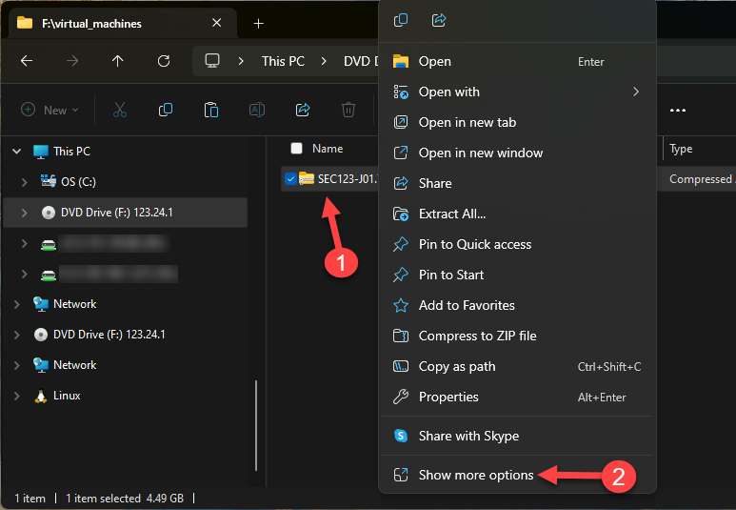The image size is (736, 510).
Task: Open a new tab with plus button
Action: click(258, 23)
